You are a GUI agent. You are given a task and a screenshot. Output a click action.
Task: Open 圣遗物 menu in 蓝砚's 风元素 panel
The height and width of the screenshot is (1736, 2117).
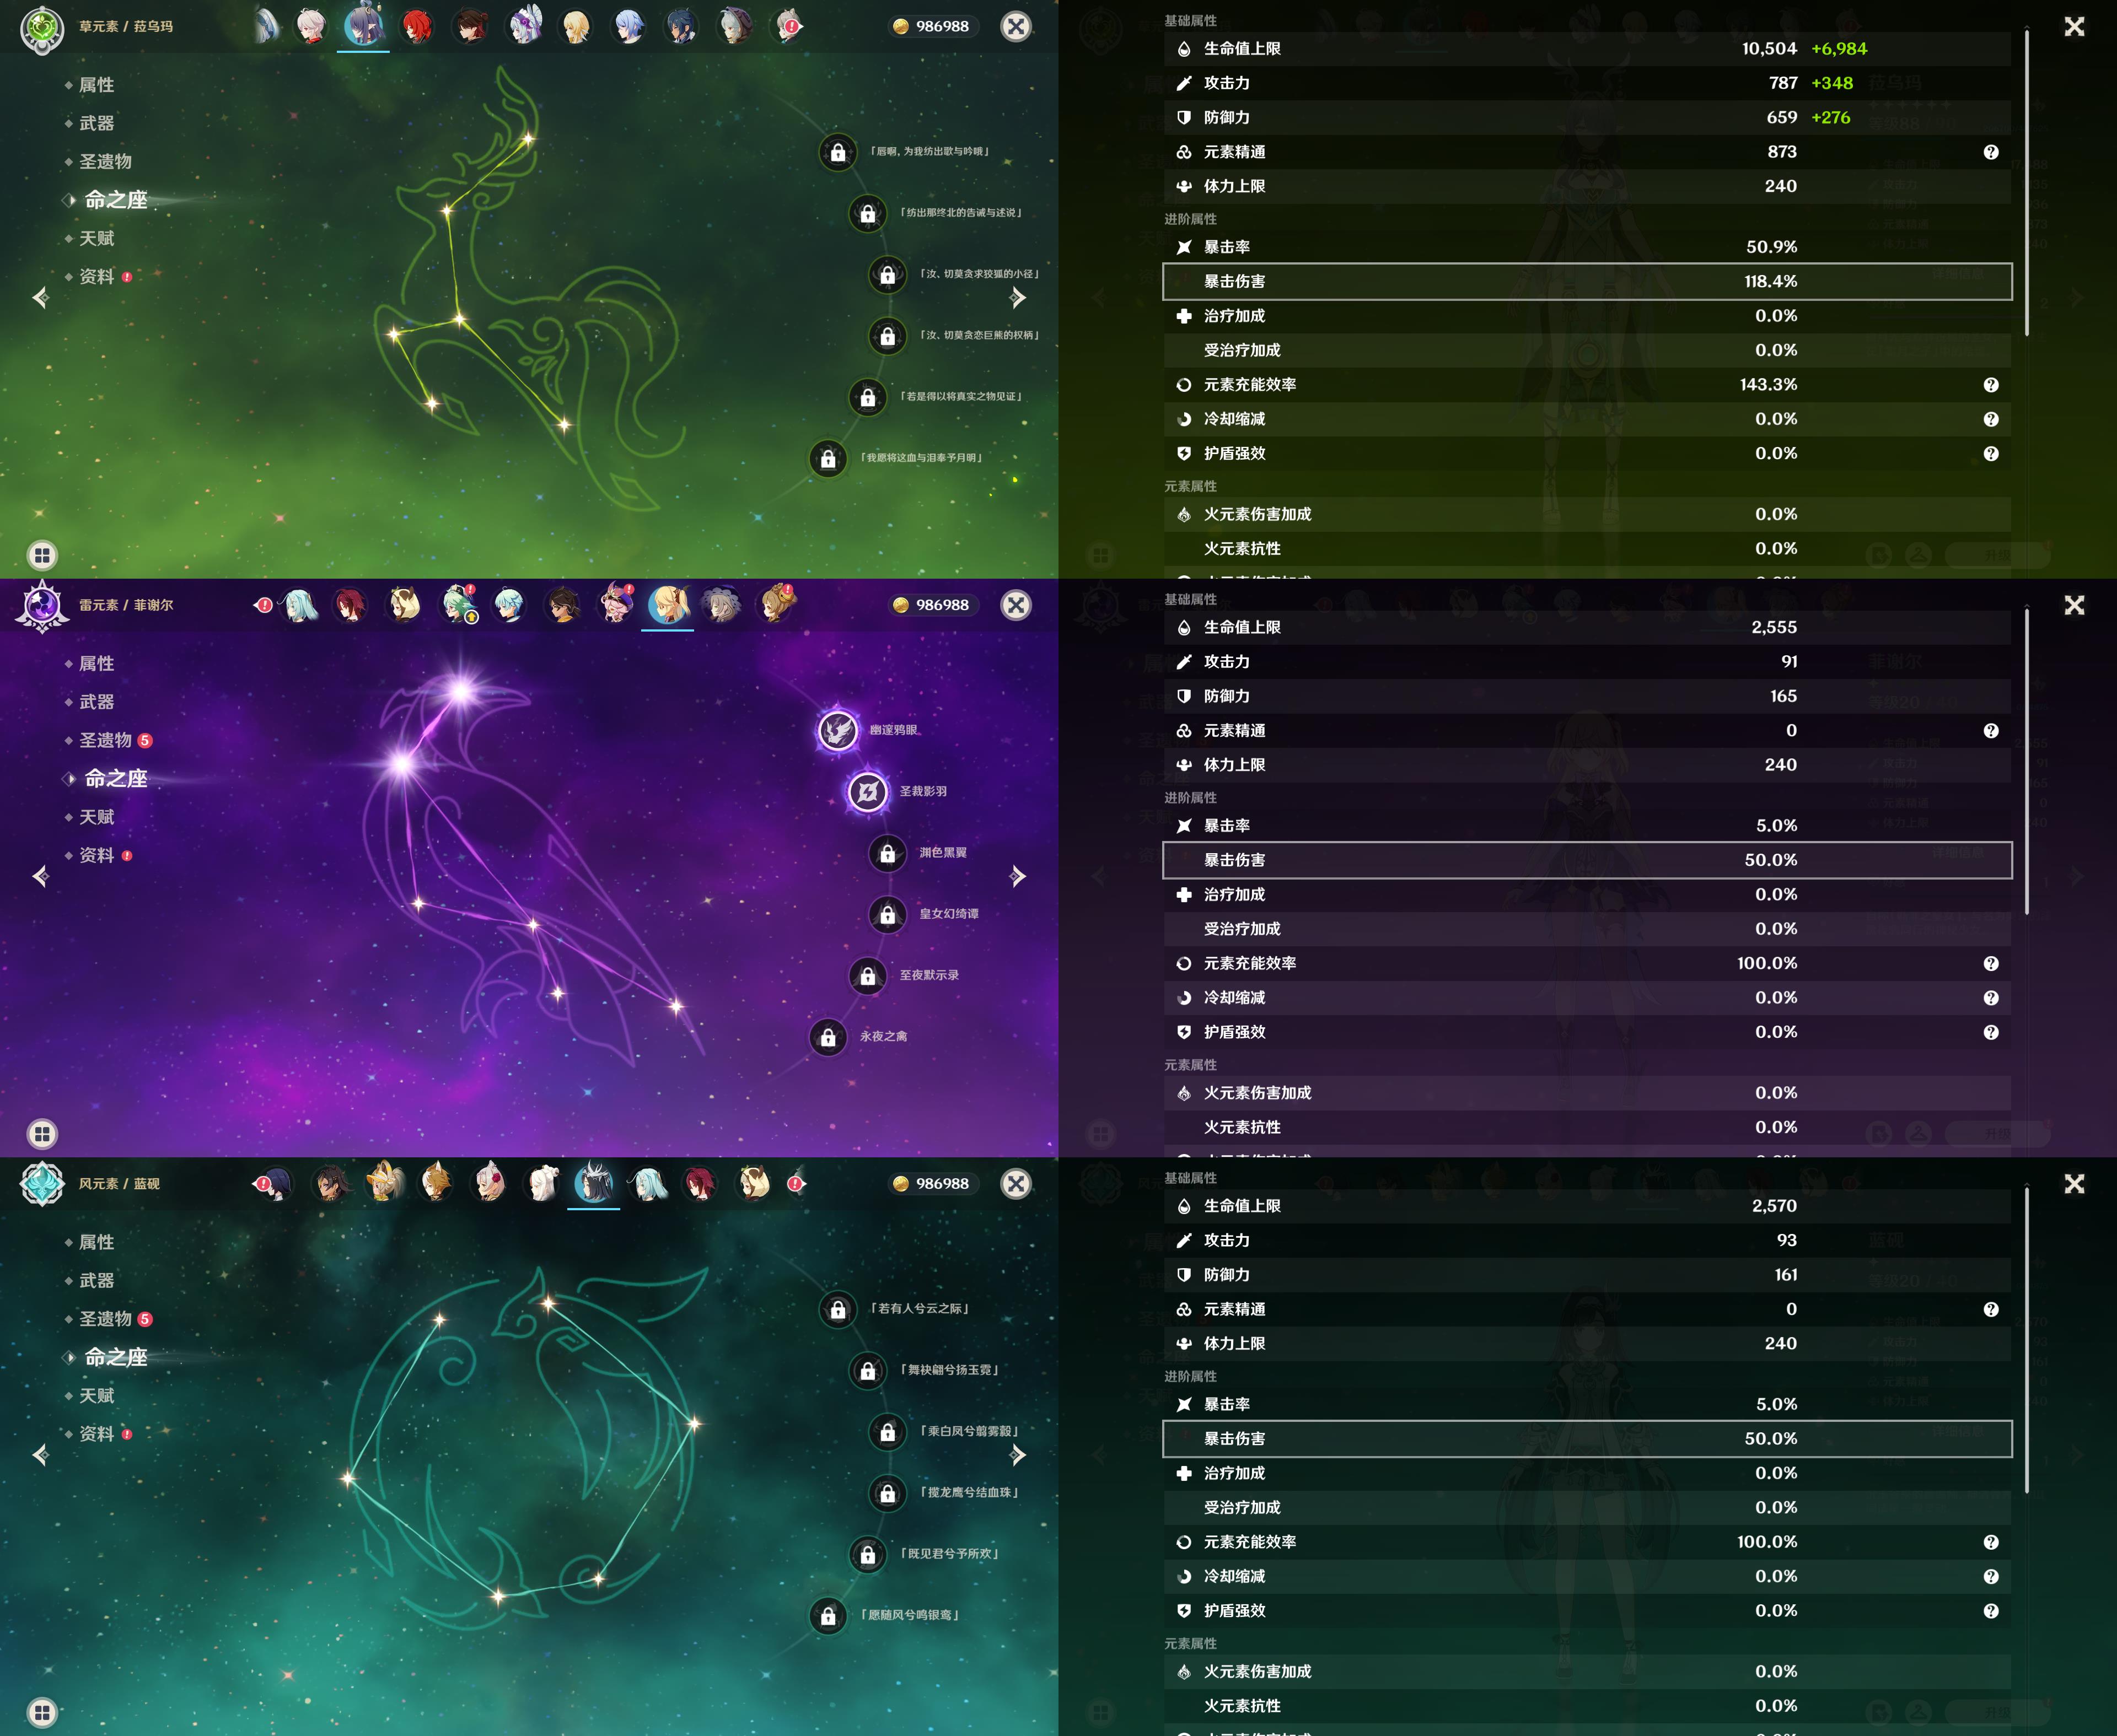[105, 1319]
